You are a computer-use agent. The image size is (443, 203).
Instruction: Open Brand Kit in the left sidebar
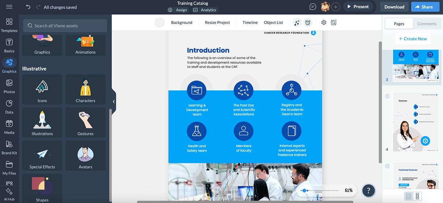[9, 147]
